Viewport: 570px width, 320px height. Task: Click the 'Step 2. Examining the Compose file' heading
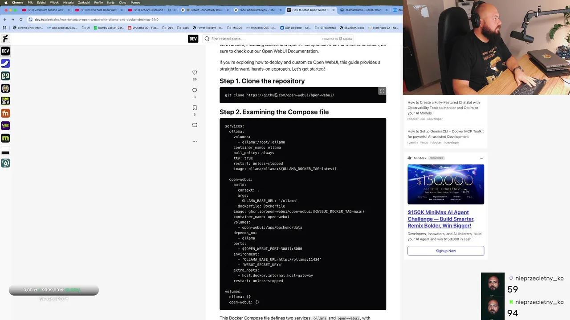[274, 112]
